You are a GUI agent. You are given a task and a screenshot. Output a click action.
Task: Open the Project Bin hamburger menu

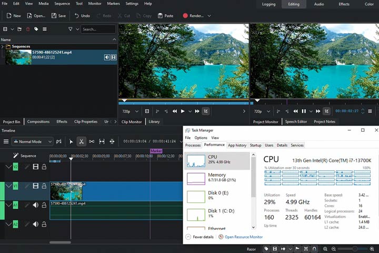45,29
